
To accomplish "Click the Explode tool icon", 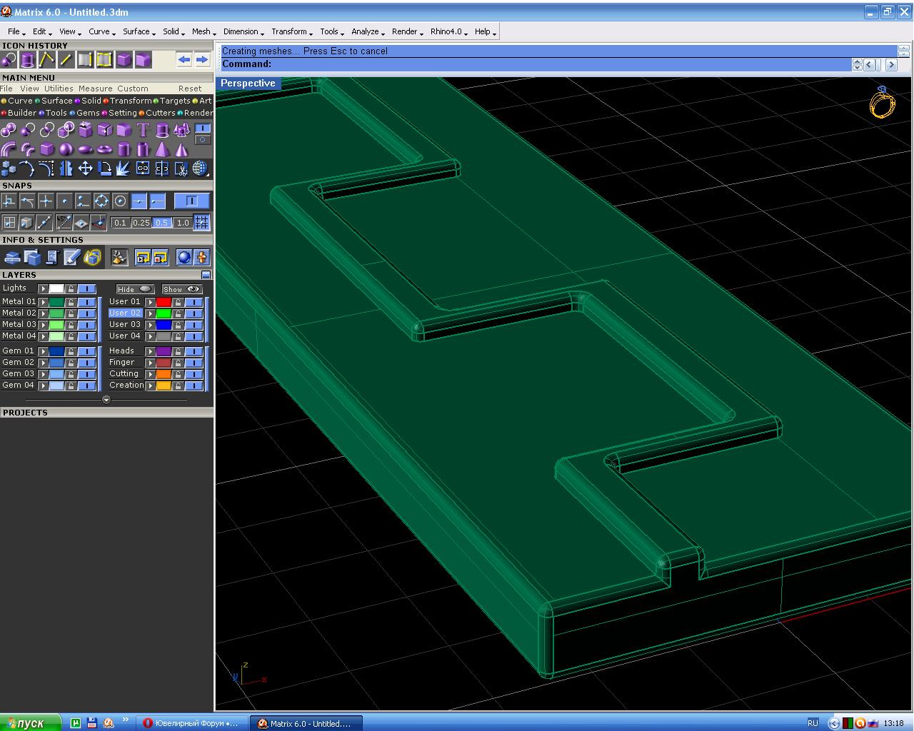I will (124, 168).
